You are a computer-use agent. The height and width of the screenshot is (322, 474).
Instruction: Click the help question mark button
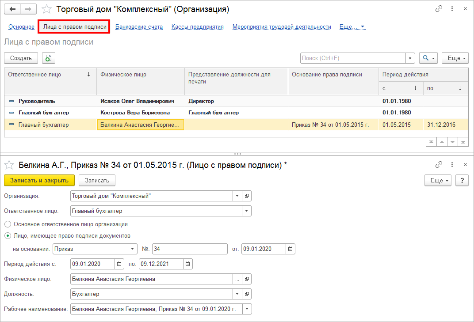click(462, 180)
